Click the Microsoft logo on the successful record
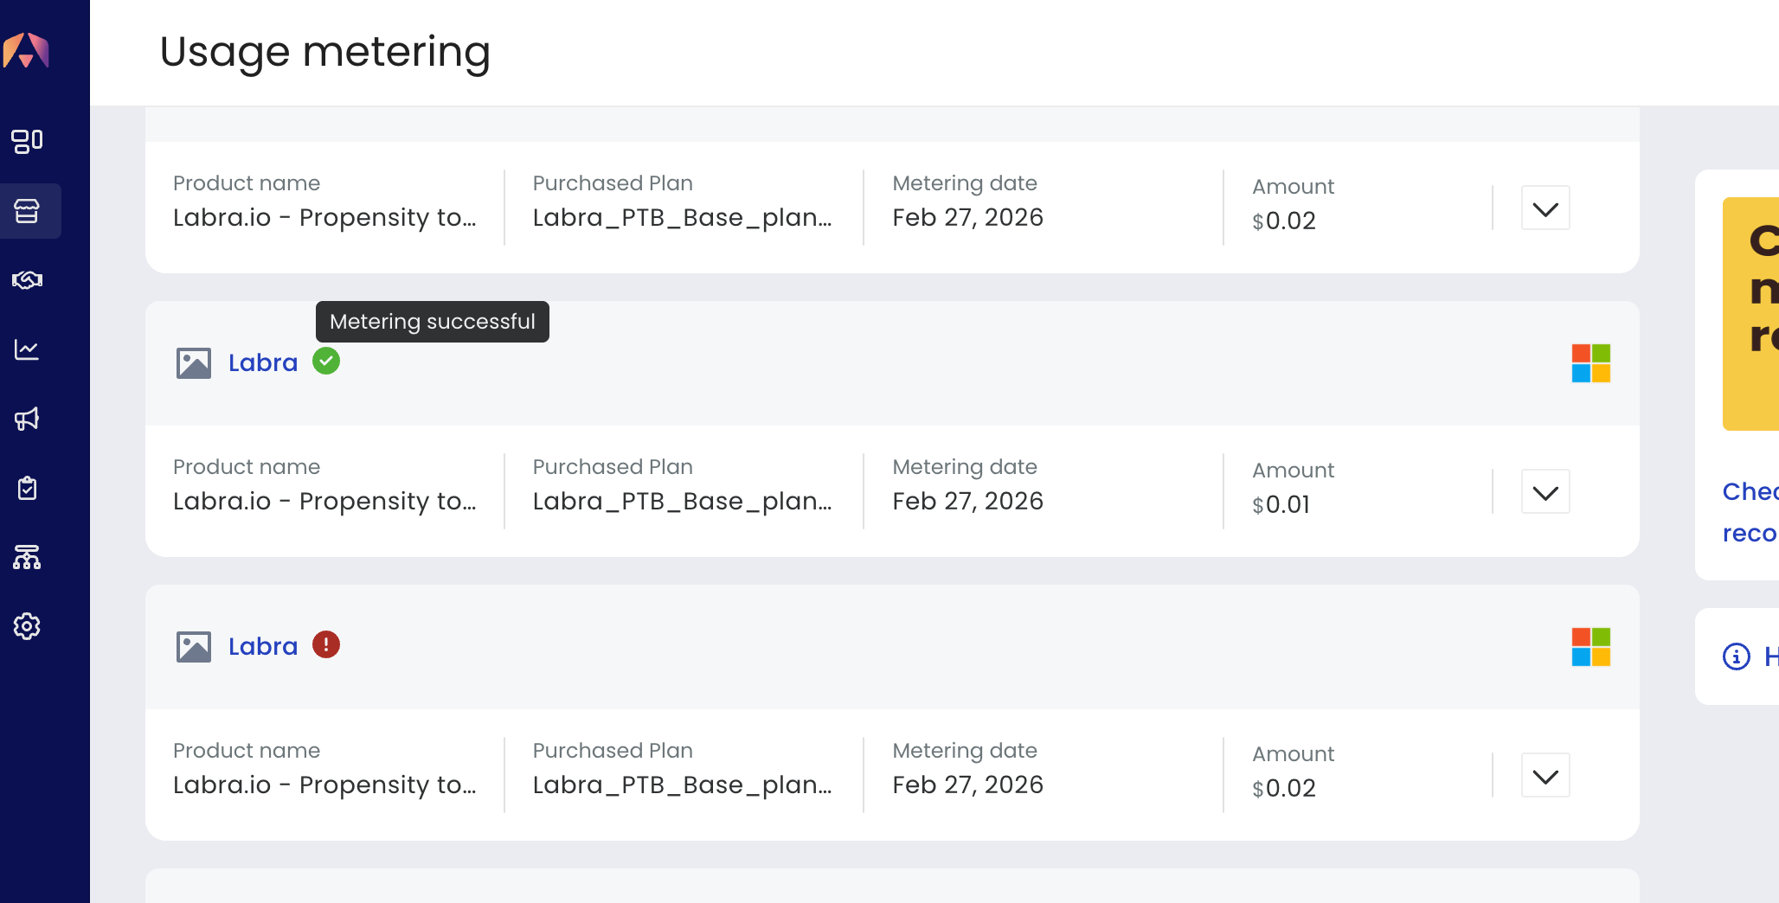The image size is (1779, 903). pos(1590,363)
